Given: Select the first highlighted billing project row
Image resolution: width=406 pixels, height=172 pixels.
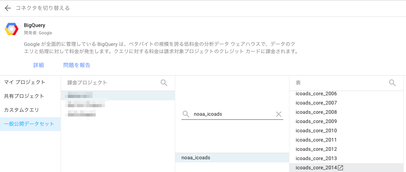Looking at the screenshot, I should [118, 96].
